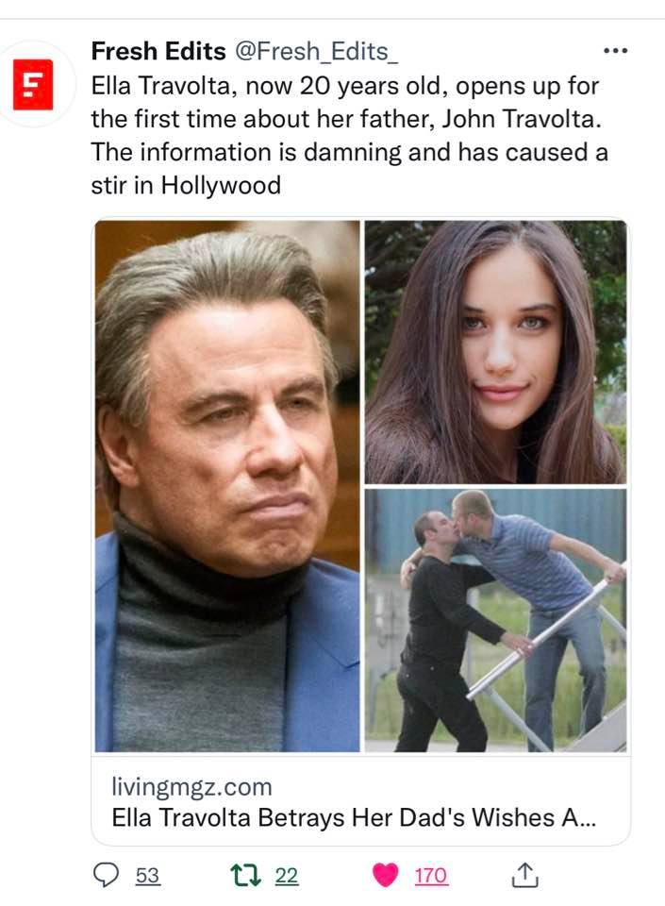665x906 pixels.
Task: Open image of two men by stair railing
Action: pyautogui.click(x=495, y=621)
